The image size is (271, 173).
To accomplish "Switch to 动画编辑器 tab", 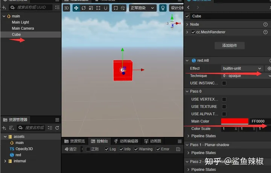I will (126, 141).
